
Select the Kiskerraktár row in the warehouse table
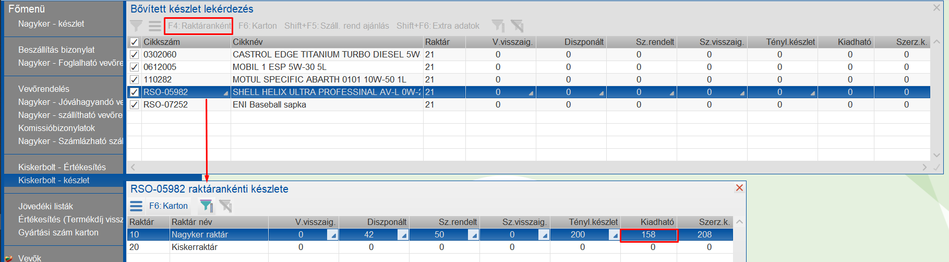click(x=430, y=247)
